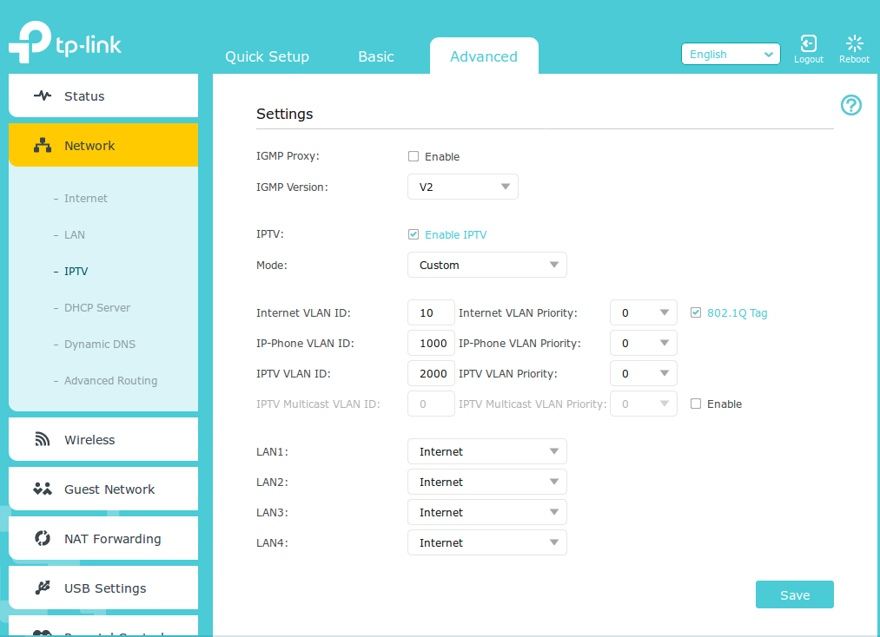Screen dimensions: 880x637
Task: Open the LAN2 port mode dropdown
Action: (x=487, y=482)
